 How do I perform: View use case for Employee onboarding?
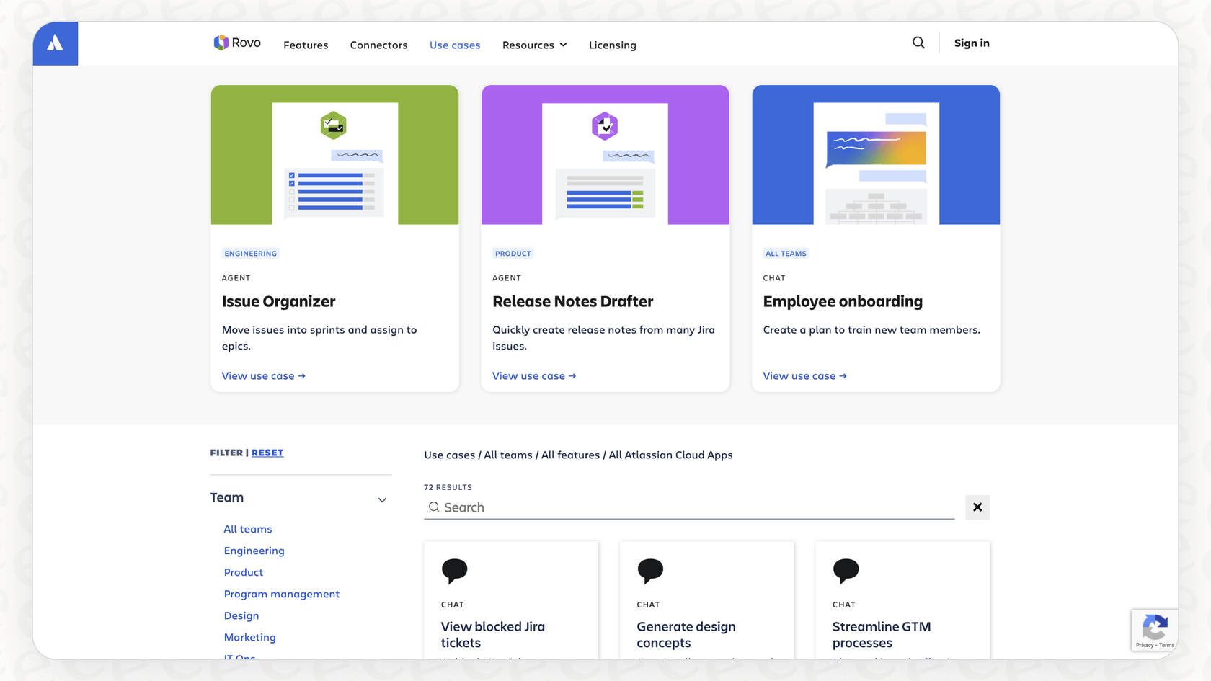pos(804,375)
